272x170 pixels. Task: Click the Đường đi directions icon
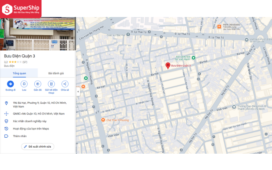click(11, 84)
